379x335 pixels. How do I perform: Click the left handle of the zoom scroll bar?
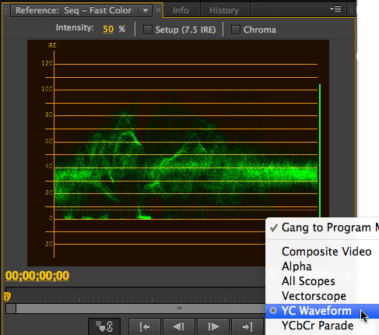click(x=11, y=309)
